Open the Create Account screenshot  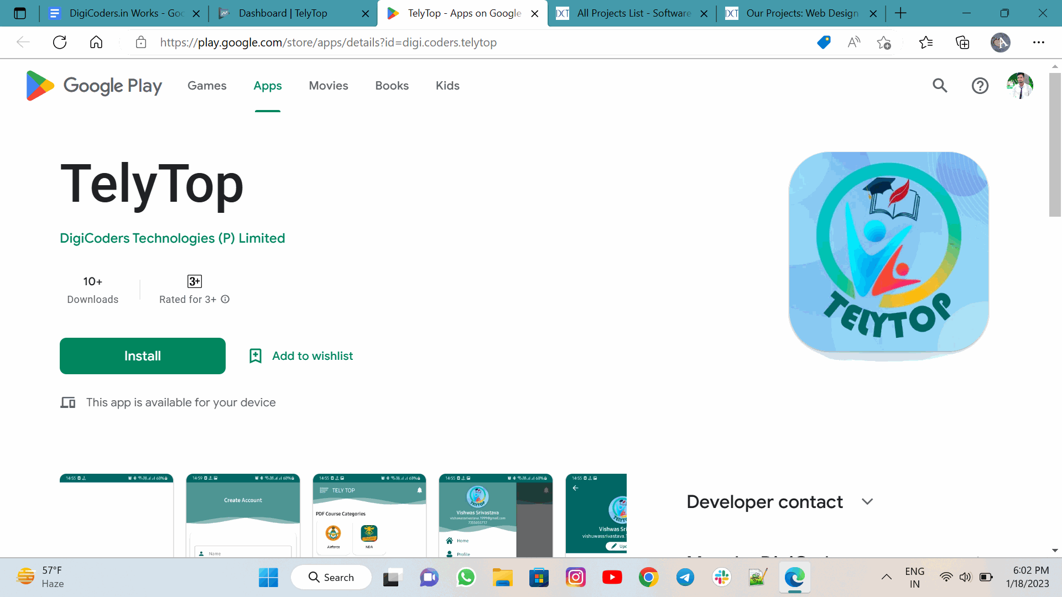point(243,515)
